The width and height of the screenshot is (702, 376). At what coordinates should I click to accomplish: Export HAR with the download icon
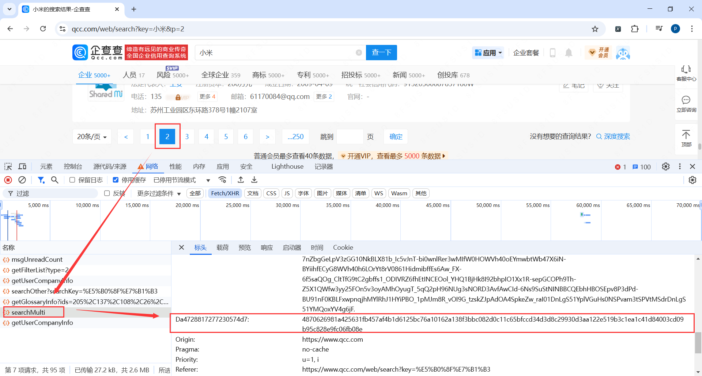[x=254, y=180]
